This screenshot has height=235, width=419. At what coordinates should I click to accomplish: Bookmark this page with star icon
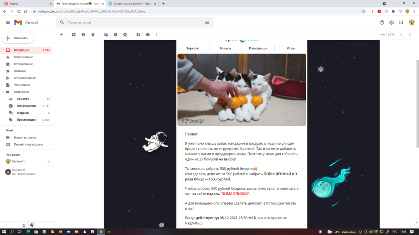(x=364, y=11)
